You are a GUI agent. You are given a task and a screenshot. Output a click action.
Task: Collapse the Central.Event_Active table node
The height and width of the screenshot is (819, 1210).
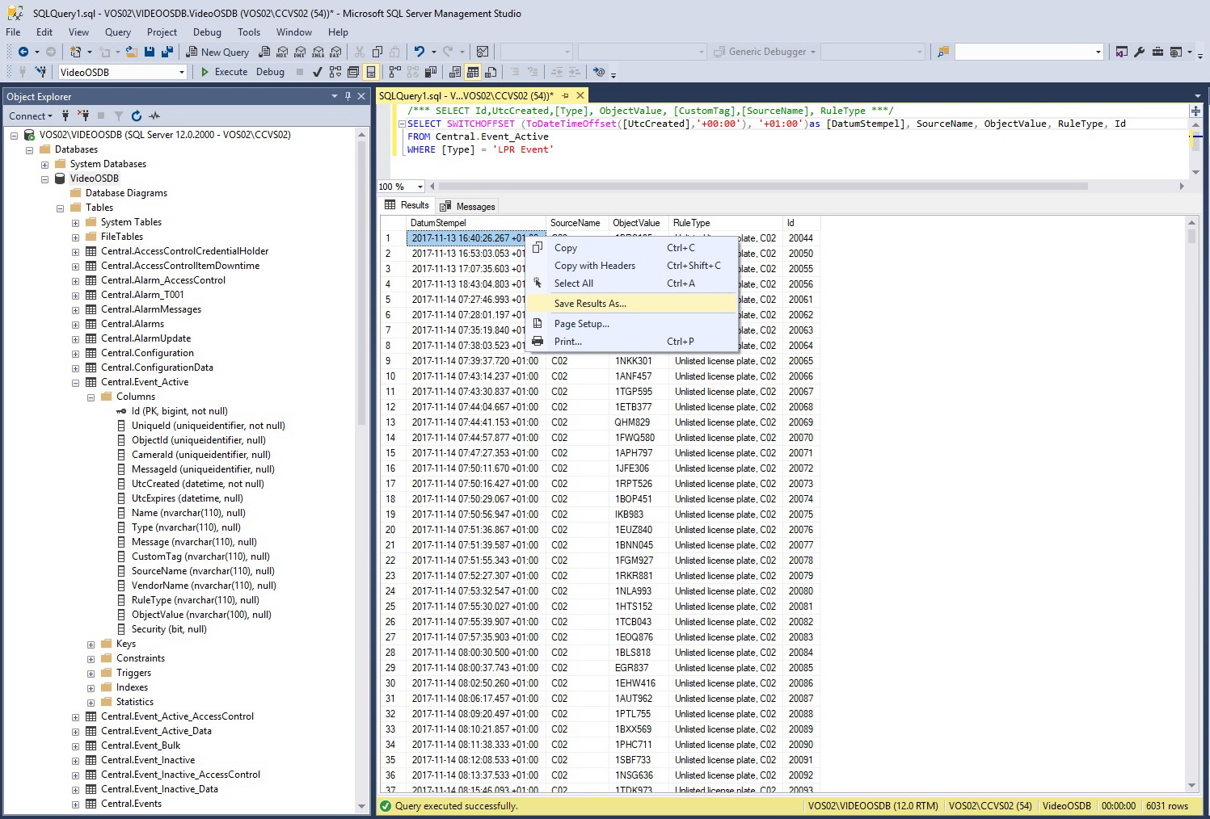[75, 383]
